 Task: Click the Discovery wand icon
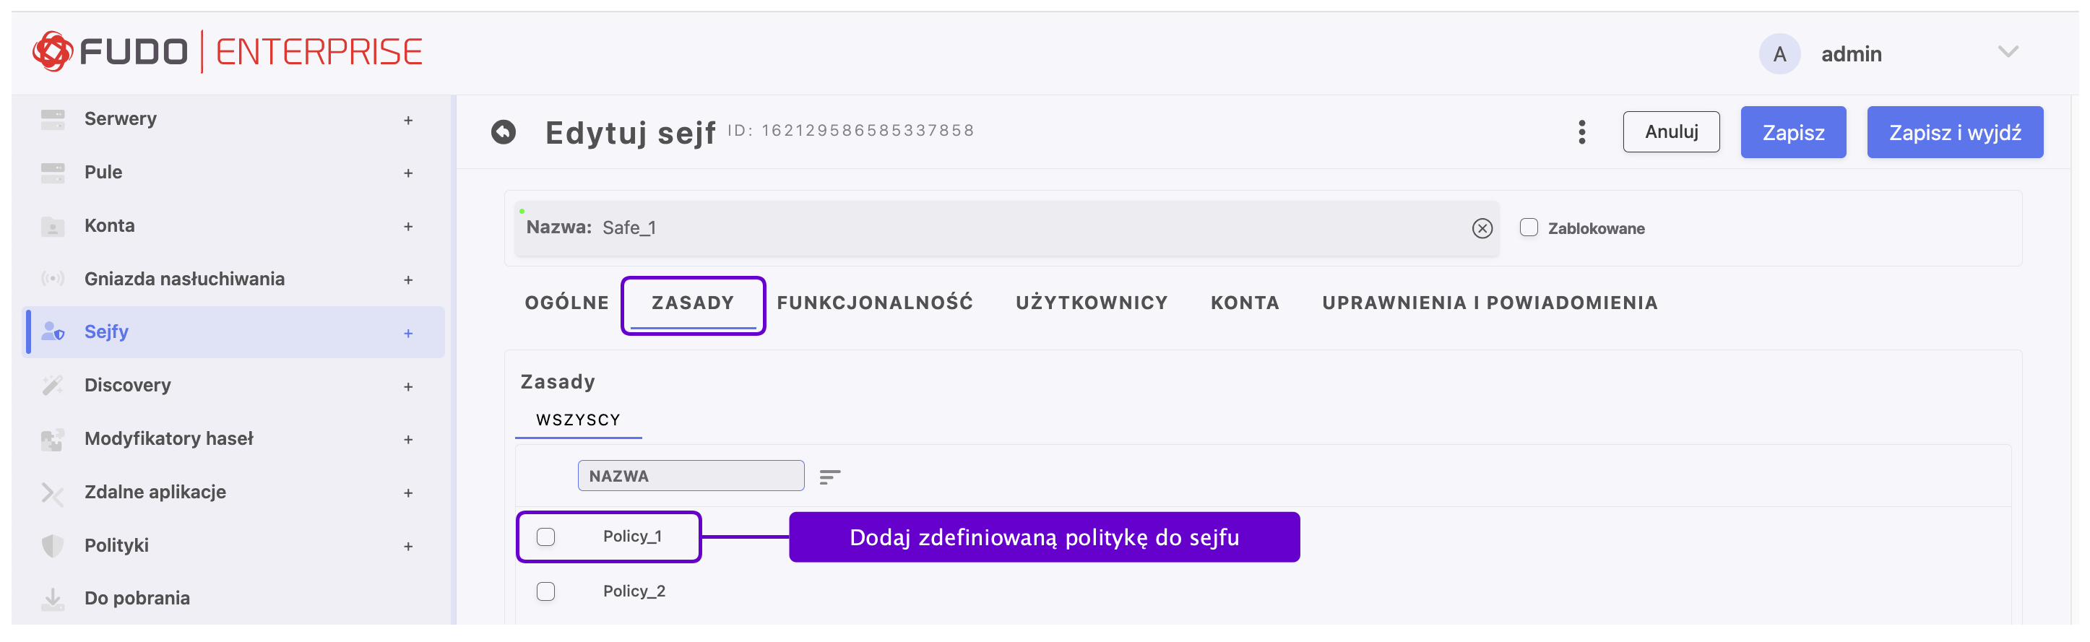coord(53,385)
